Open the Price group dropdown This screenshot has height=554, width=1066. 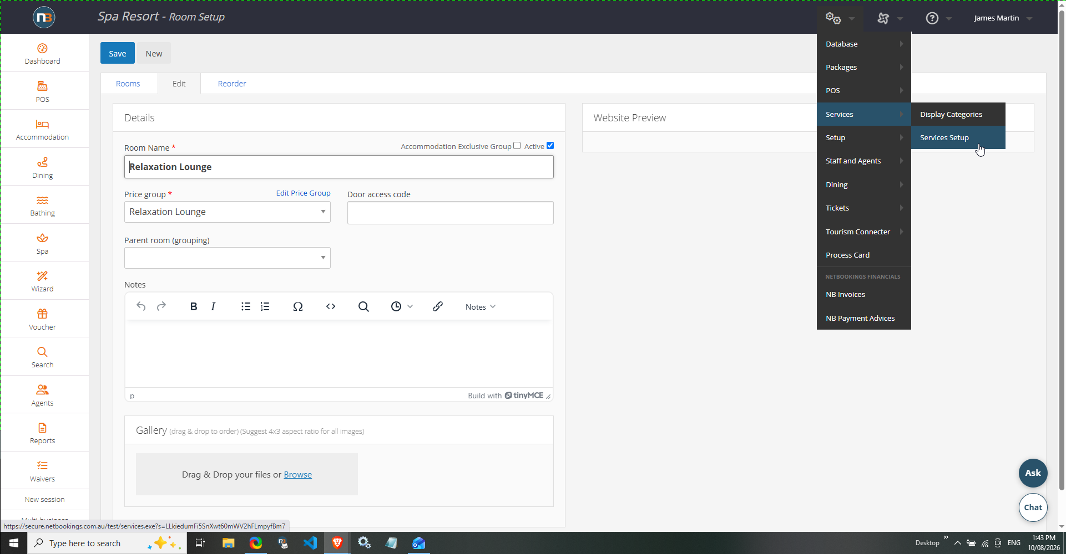point(228,212)
